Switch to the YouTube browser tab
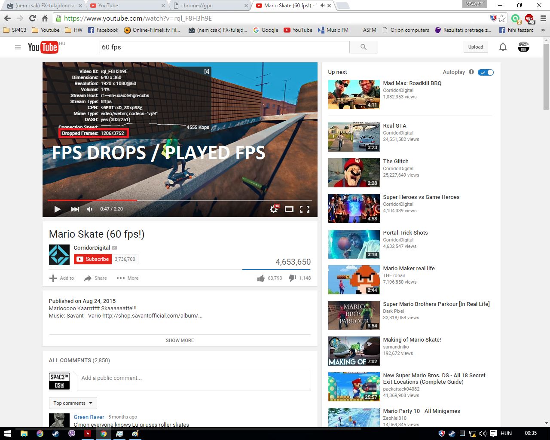 (127, 6)
